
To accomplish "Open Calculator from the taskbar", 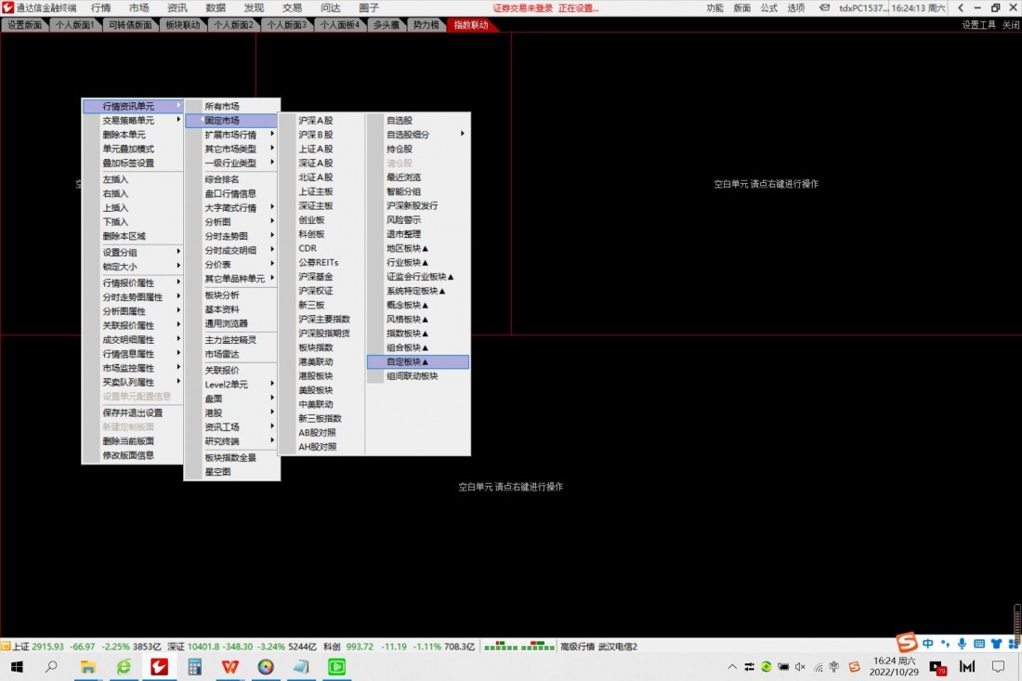I will point(194,667).
